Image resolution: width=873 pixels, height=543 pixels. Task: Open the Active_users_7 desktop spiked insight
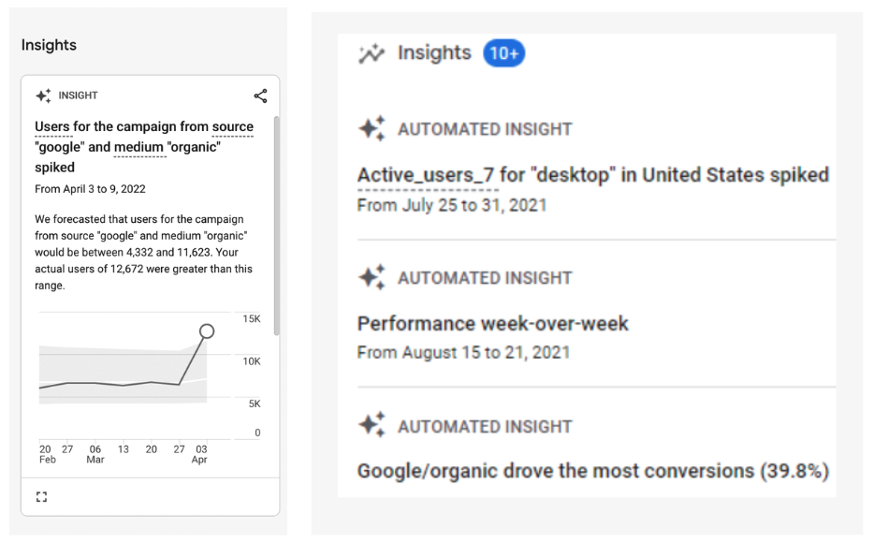click(x=593, y=175)
